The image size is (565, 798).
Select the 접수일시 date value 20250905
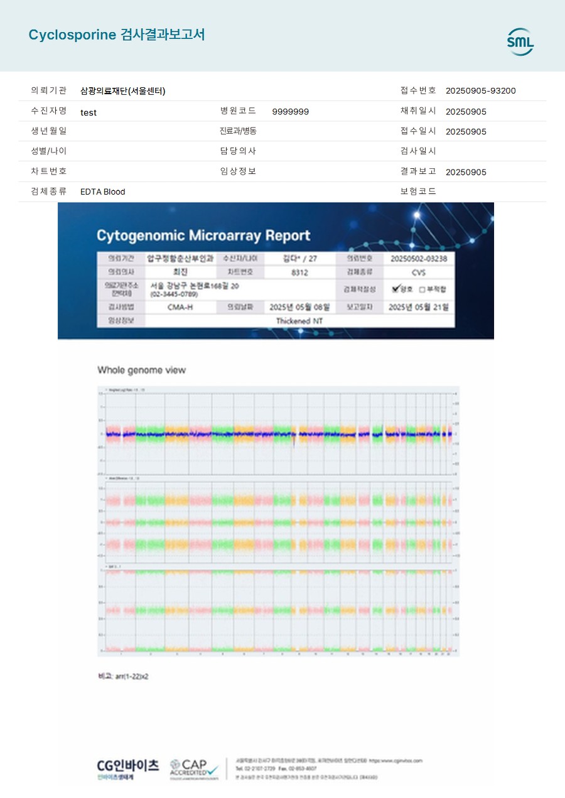(x=466, y=132)
